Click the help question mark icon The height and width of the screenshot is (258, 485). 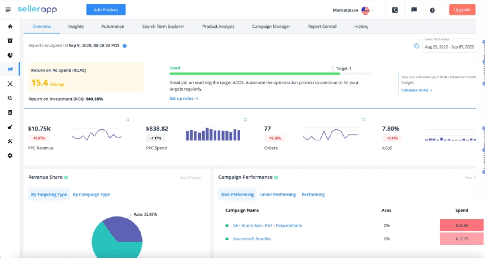tap(432, 10)
